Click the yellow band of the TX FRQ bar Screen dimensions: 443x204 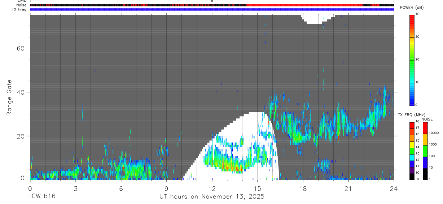tap(412, 144)
